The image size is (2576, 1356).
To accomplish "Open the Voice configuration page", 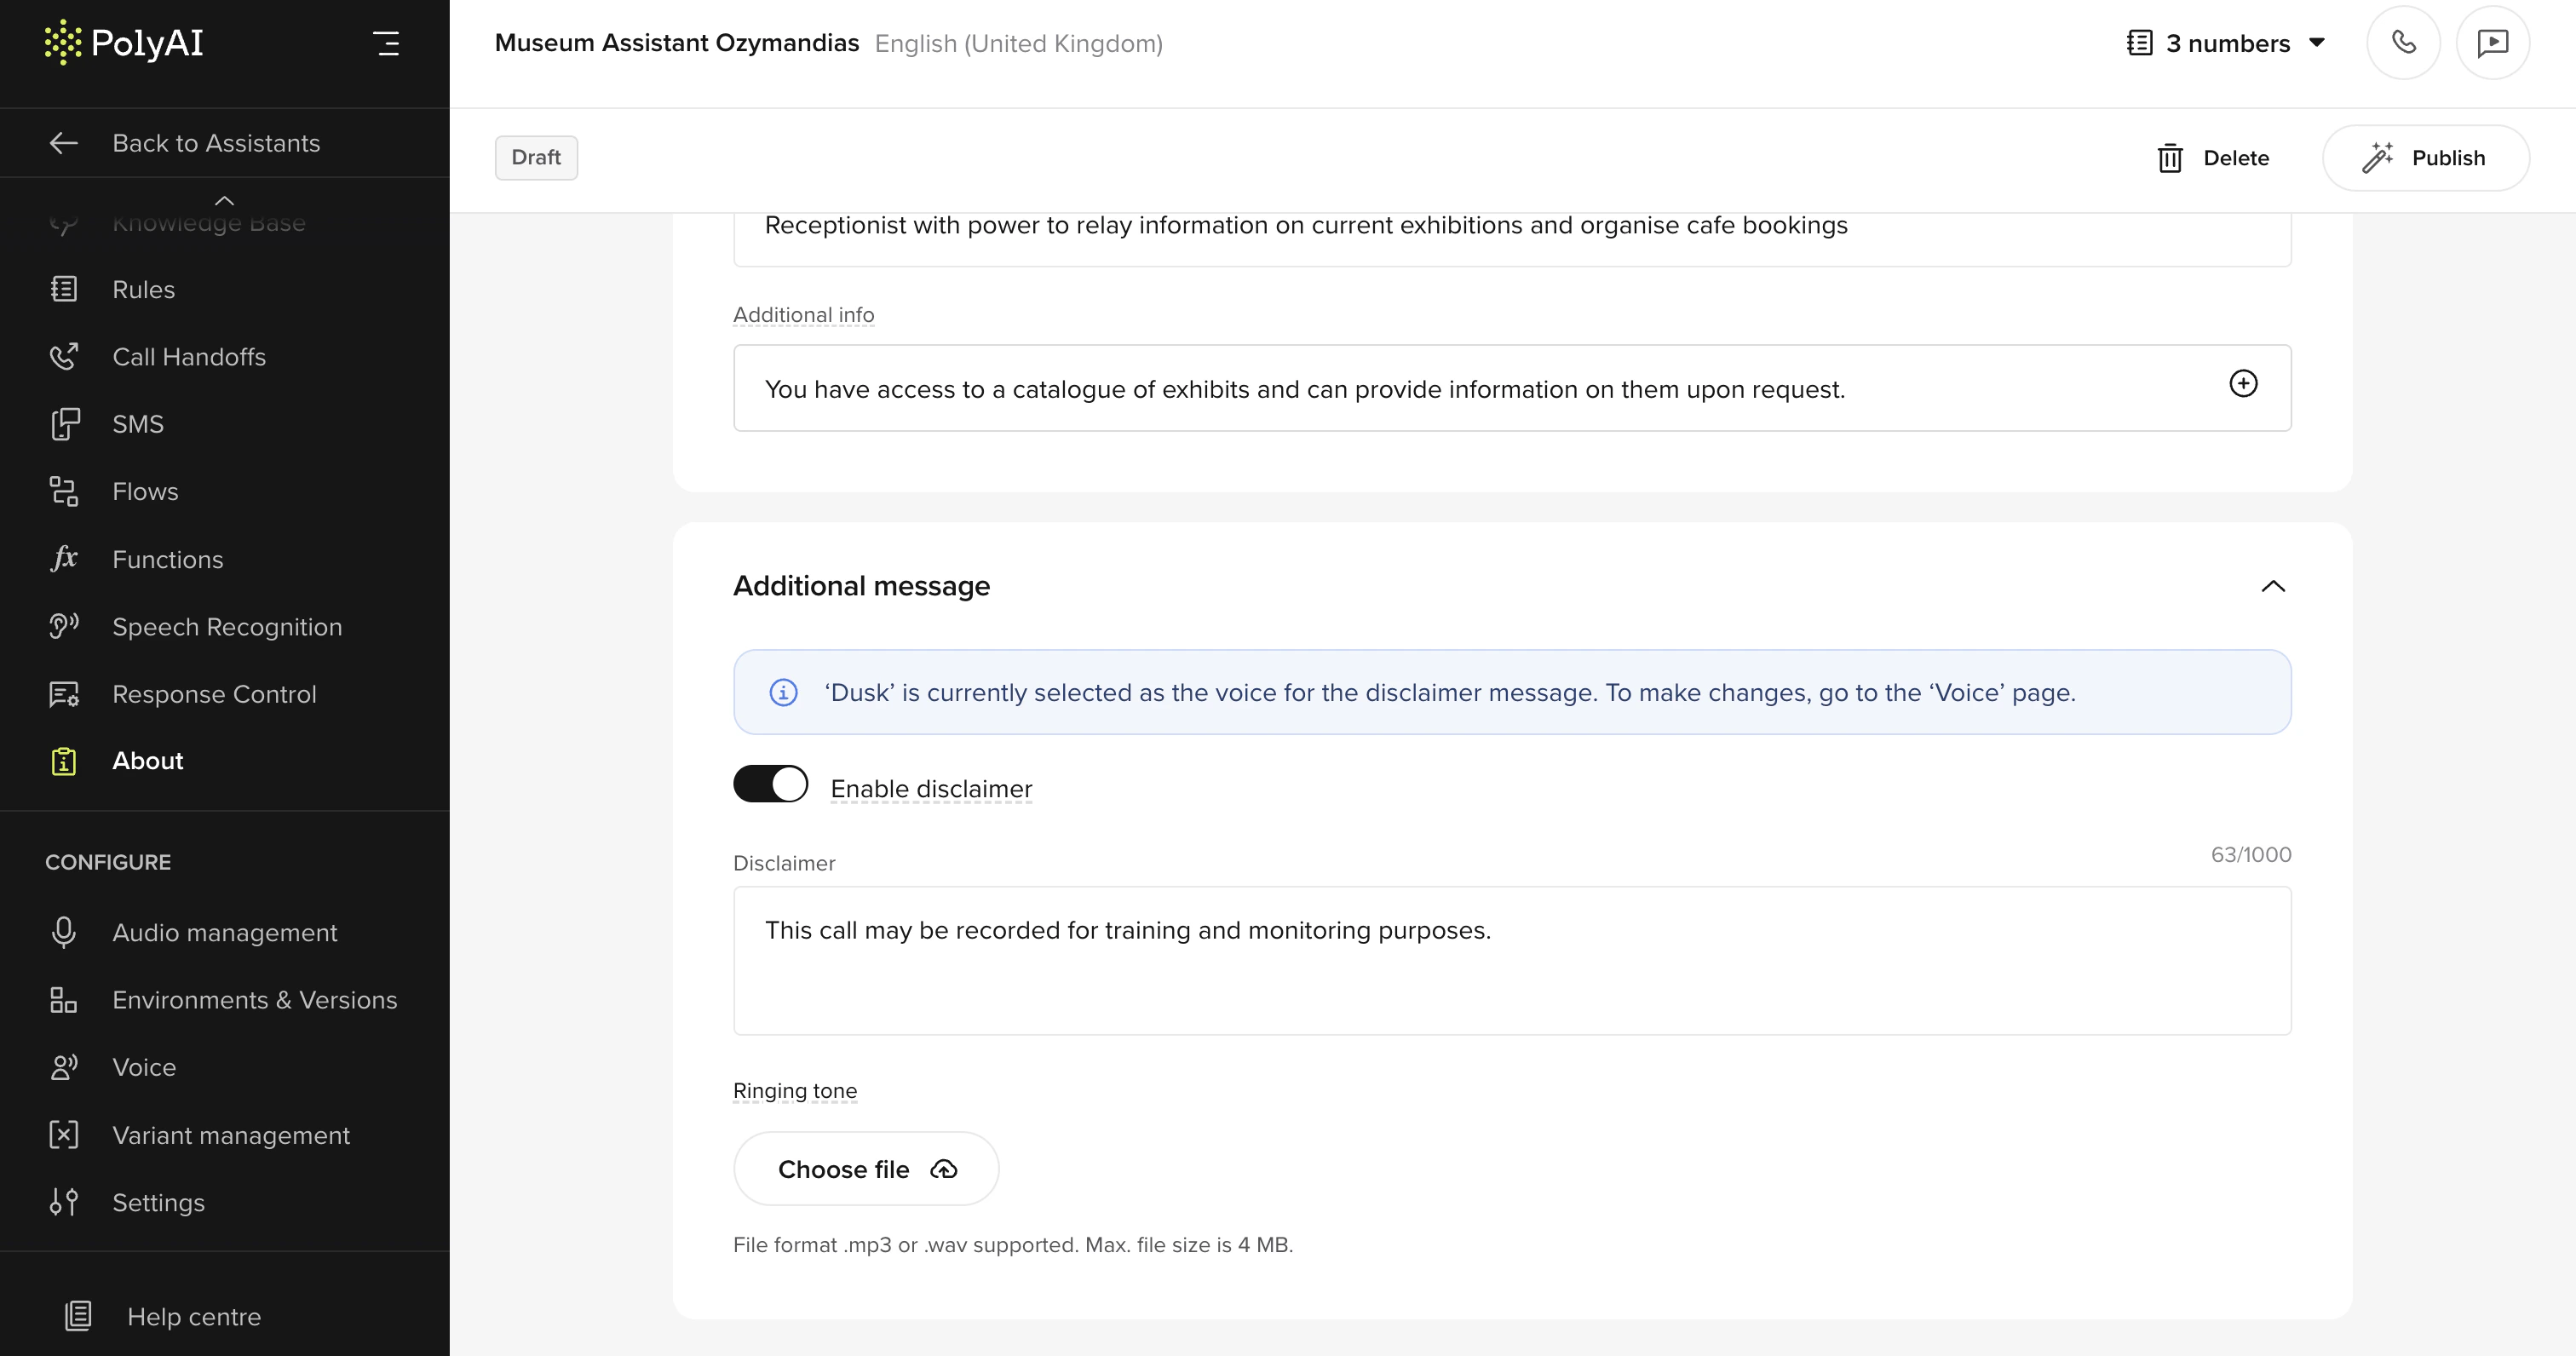I will click(144, 1067).
